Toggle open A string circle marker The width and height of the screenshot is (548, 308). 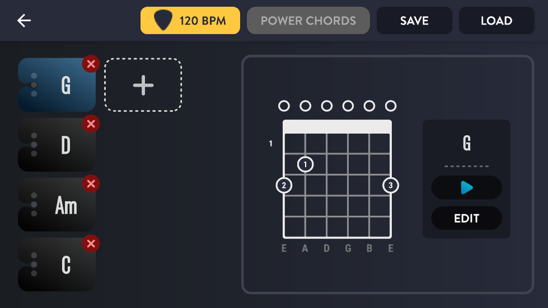[305, 106]
